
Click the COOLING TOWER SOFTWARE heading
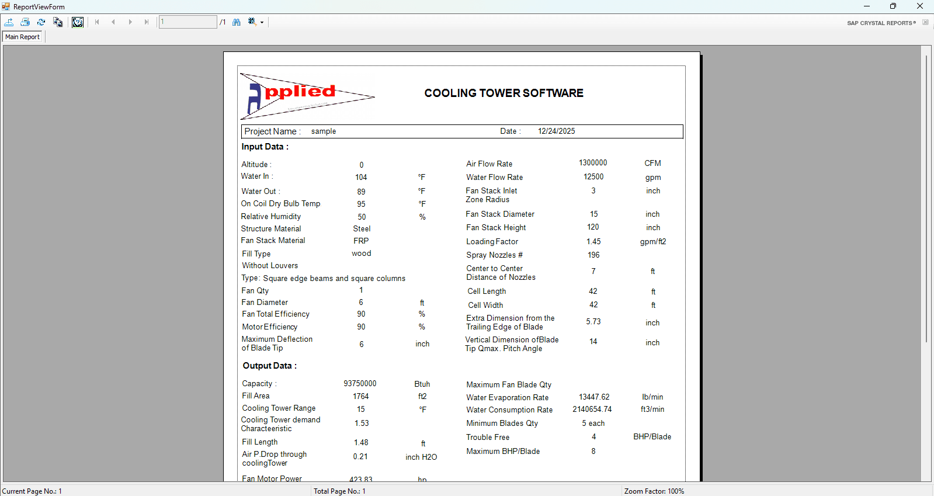pyautogui.click(x=504, y=93)
